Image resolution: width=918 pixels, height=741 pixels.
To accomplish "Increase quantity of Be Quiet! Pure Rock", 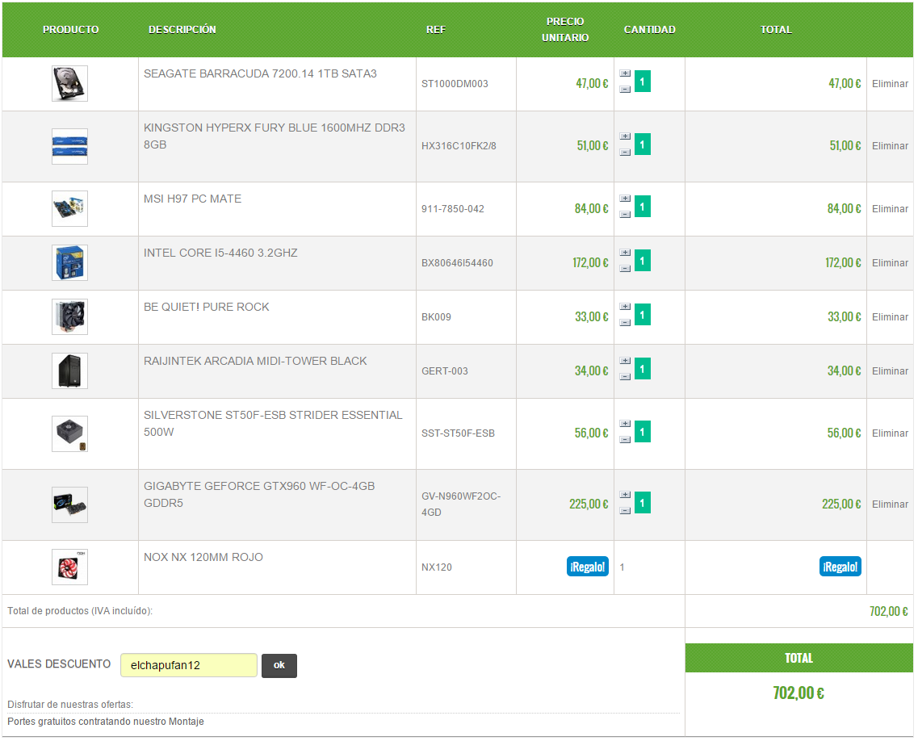I will (x=625, y=307).
